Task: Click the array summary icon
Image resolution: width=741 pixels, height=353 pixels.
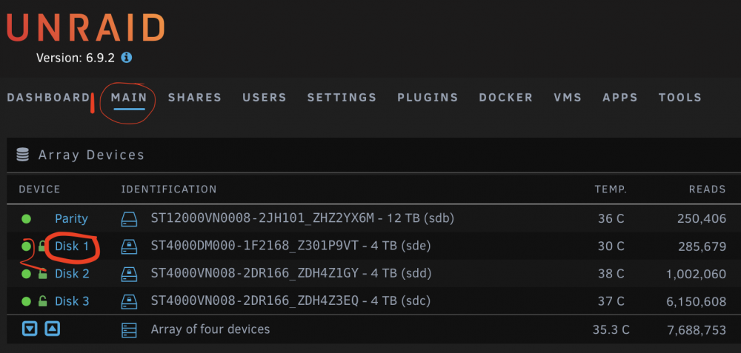Action: pyautogui.click(x=129, y=329)
